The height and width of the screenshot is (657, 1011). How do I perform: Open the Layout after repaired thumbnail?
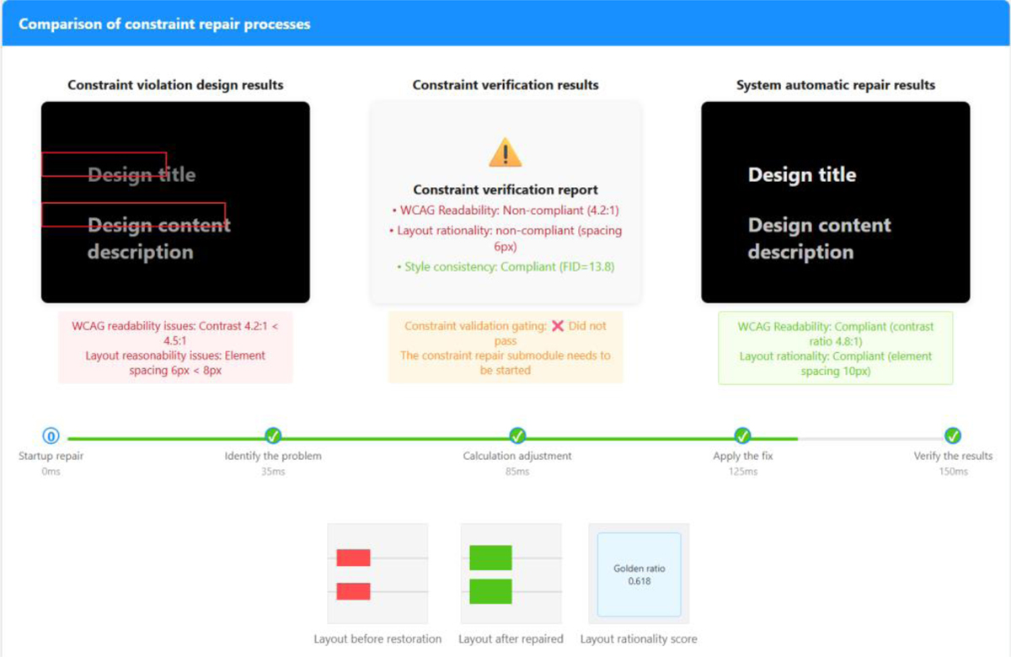point(511,574)
